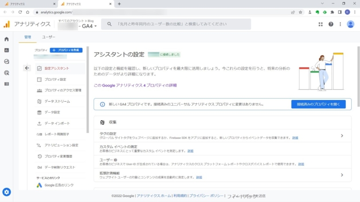Click the カスタム イベントの測定 row
The height and width of the screenshot is (202, 360).
(223, 149)
